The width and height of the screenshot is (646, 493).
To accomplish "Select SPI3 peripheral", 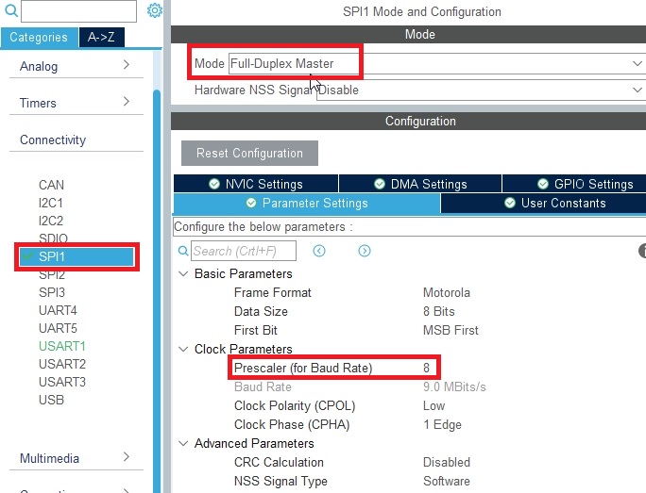I will click(x=52, y=292).
